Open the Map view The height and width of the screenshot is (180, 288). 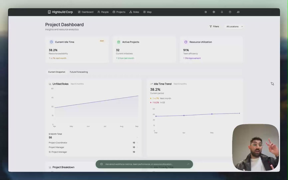click(147, 12)
